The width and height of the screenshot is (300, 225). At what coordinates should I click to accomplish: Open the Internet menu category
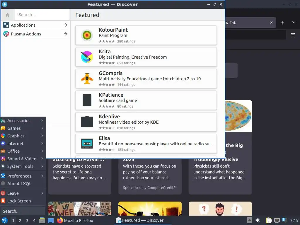pos(23,144)
